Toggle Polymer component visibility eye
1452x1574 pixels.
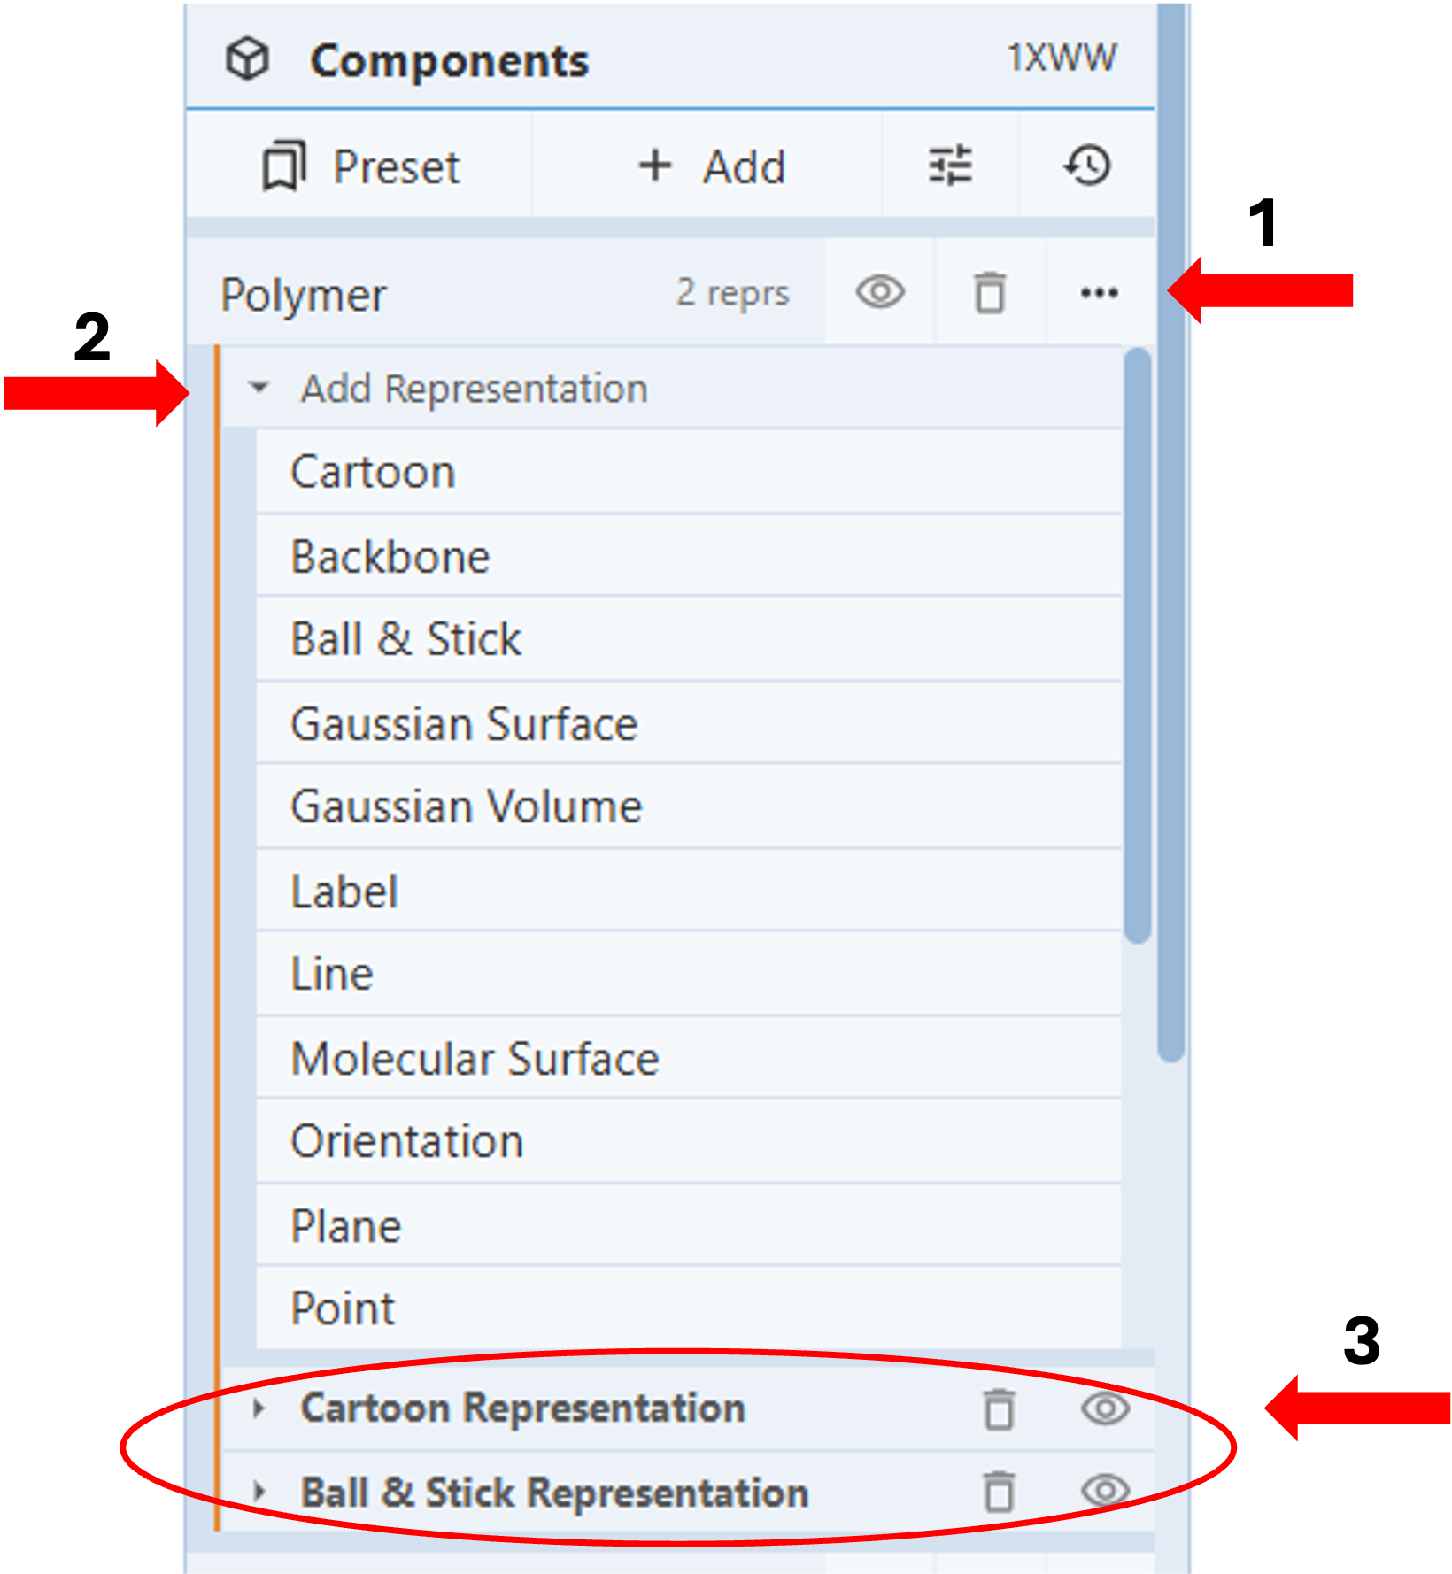tap(880, 293)
